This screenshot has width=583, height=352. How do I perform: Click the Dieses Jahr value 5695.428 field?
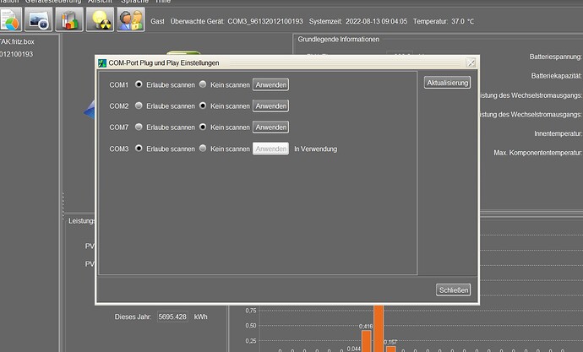(172, 317)
